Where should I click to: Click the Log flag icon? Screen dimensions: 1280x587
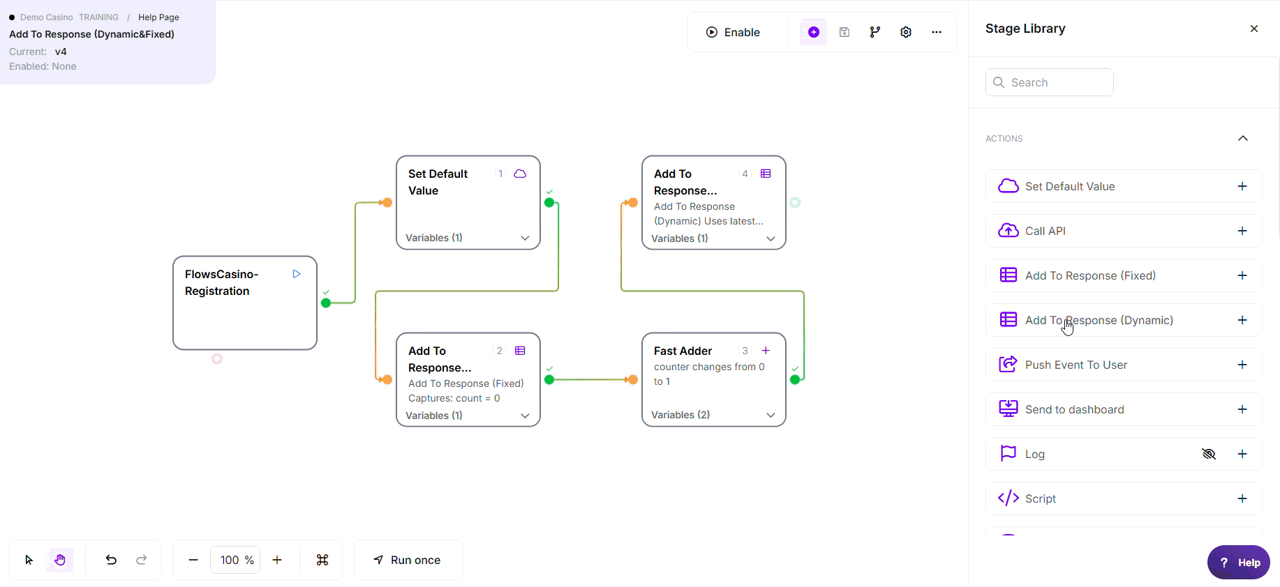1009,453
